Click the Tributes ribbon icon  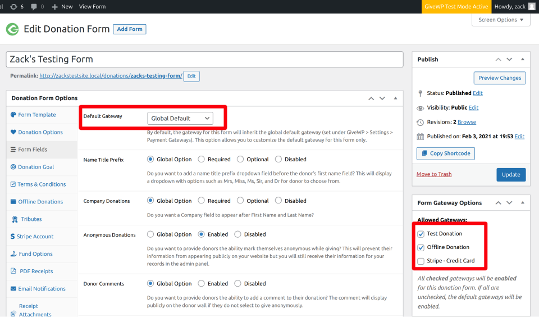pos(15,219)
